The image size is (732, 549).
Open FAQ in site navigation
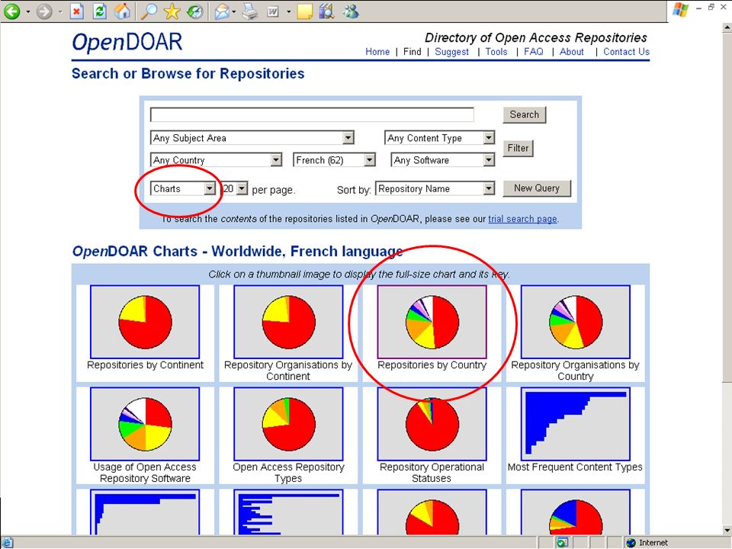534,52
